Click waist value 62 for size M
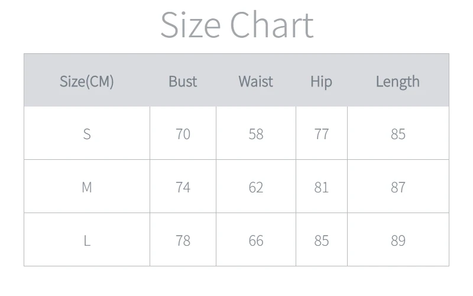Image resolution: width=473 pixels, height=296 pixels. click(x=255, y=187)
